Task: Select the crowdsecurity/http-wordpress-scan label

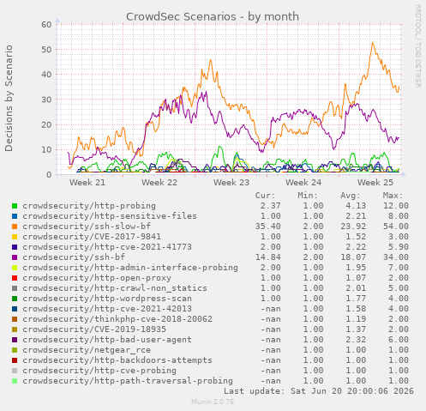Action: 107,299
